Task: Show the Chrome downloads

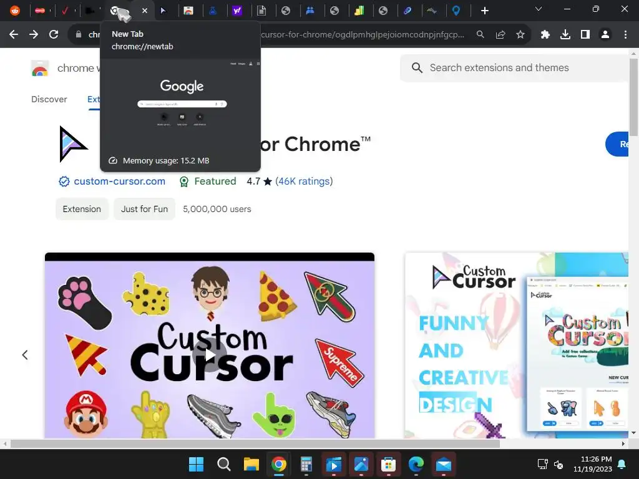Action: point(565,35)
